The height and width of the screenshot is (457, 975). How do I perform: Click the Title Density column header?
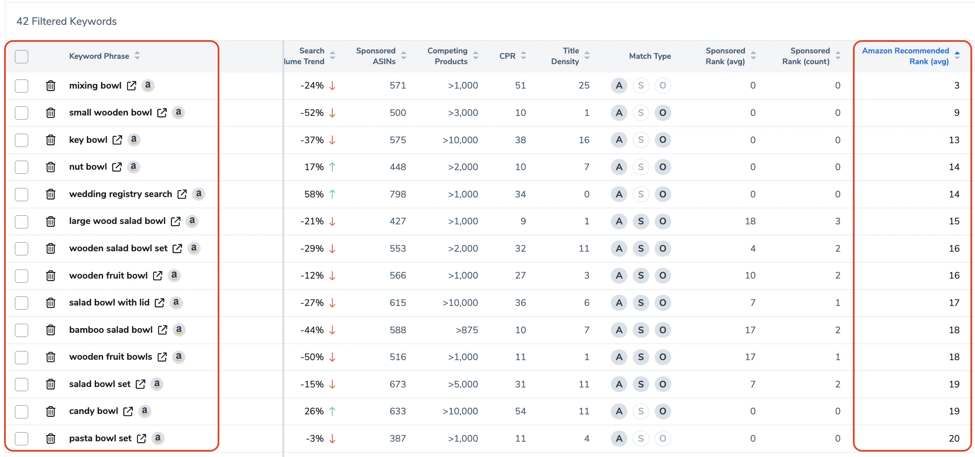565,56
